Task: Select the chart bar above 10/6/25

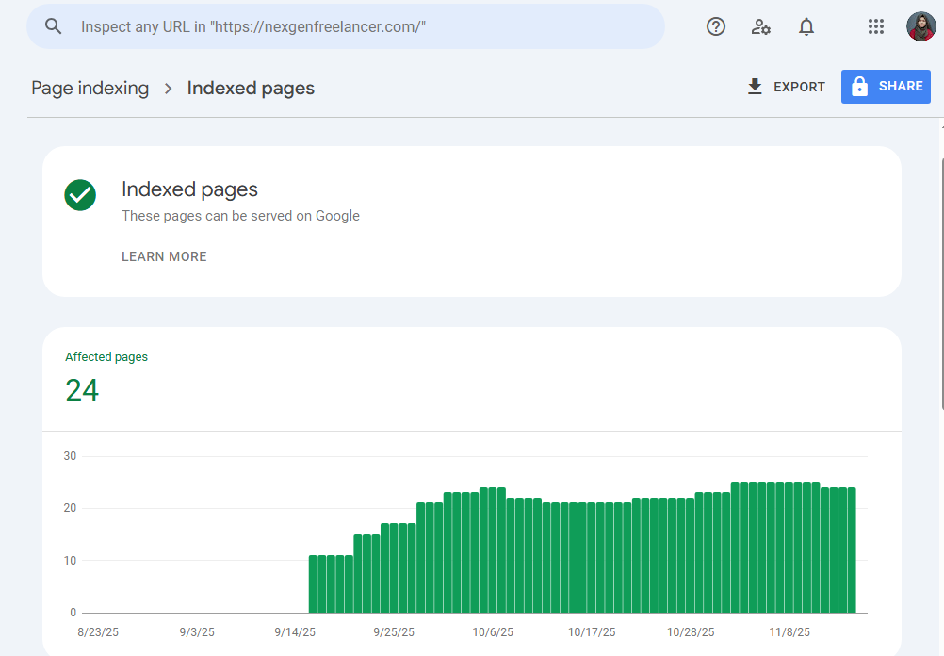Action: point(493,549)
